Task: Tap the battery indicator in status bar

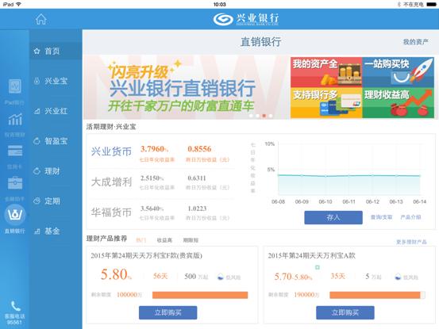Action: tap(431, 5)
